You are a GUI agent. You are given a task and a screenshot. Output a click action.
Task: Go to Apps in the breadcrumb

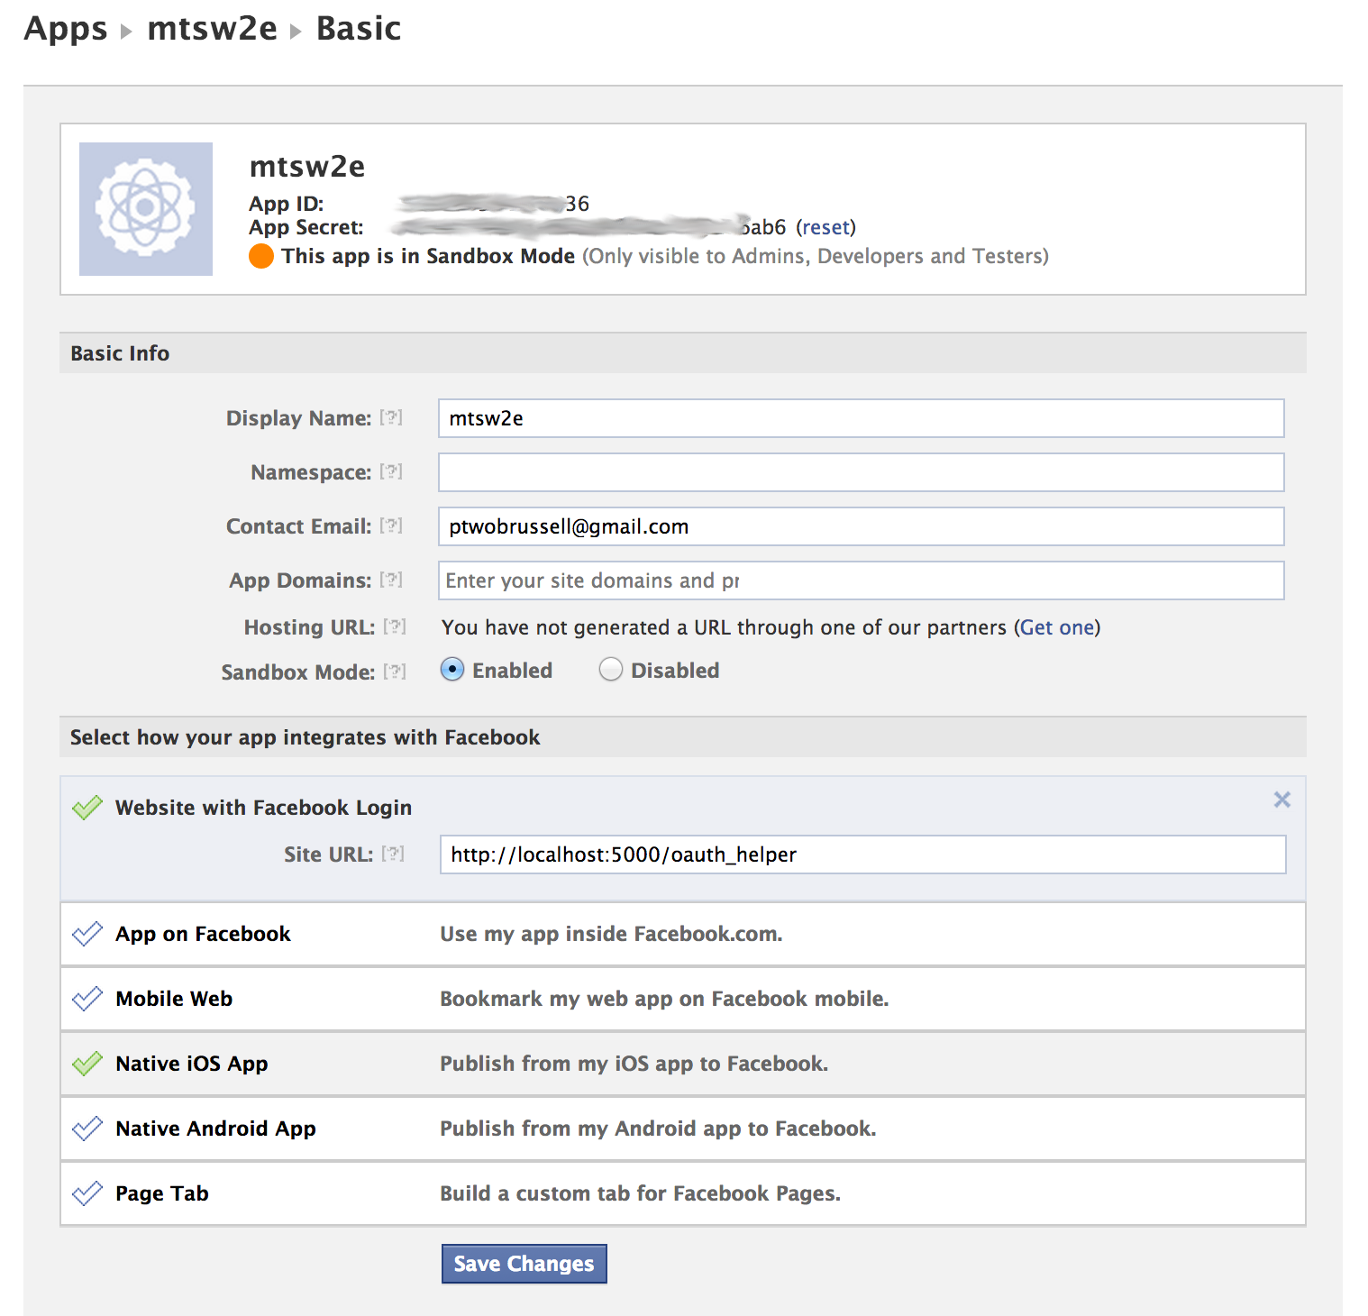click(x=65, y=29)
